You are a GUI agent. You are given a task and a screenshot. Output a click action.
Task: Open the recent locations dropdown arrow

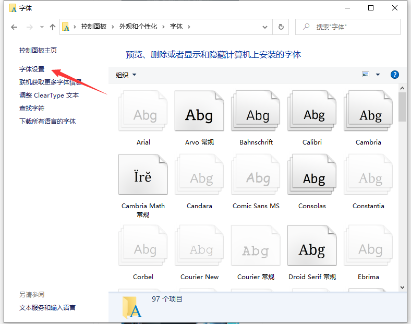(42, 27)
